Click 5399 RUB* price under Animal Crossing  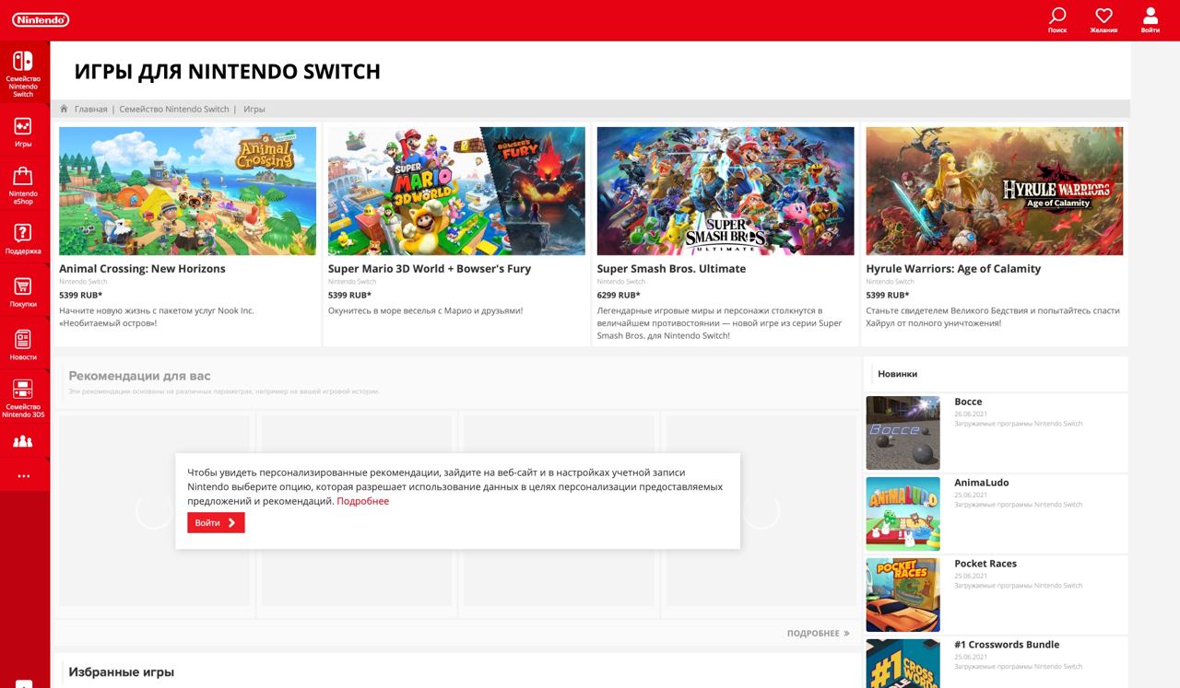(80, 296)
